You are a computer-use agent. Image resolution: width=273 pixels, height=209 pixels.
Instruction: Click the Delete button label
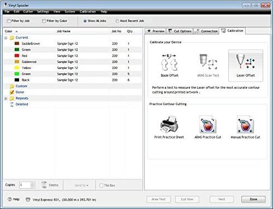54,185
